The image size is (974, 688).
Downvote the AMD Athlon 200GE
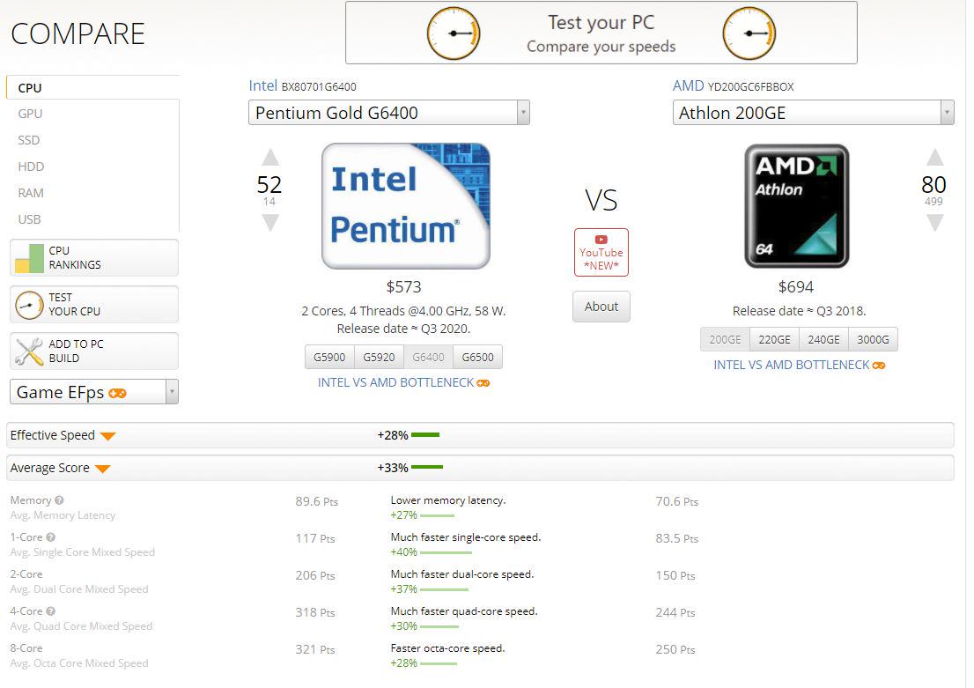pyautogui.click(x=934, y=224)
